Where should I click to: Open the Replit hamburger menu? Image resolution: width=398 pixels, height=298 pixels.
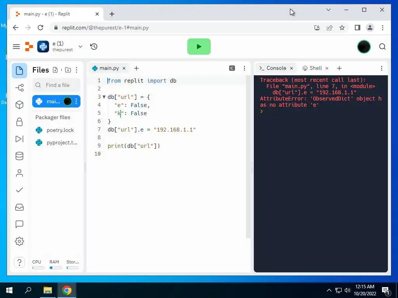coord(16,47)
